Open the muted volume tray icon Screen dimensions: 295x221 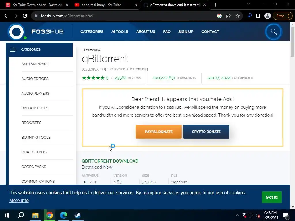click(x=258, y=215)
